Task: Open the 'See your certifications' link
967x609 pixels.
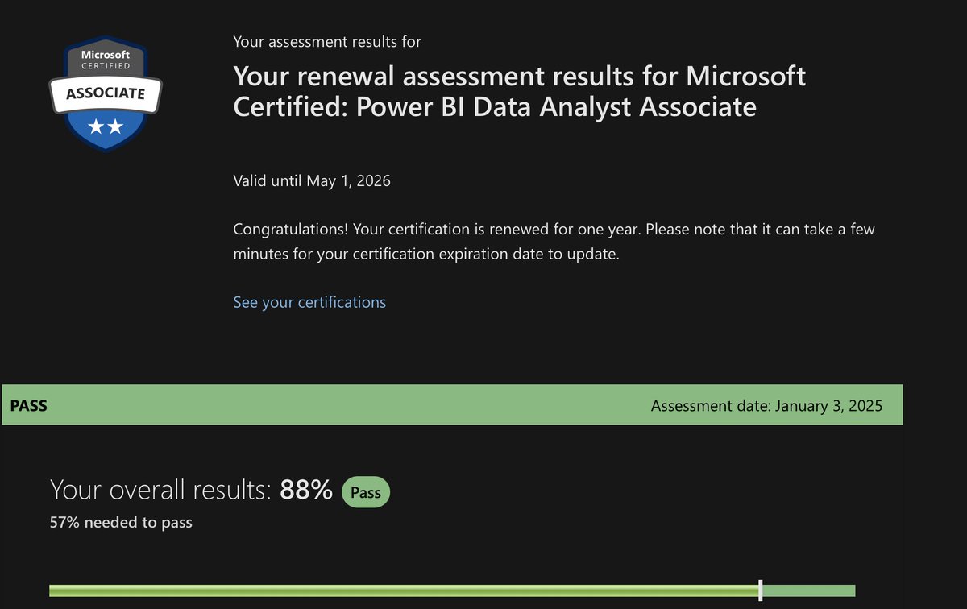Action: coord(309,302)
